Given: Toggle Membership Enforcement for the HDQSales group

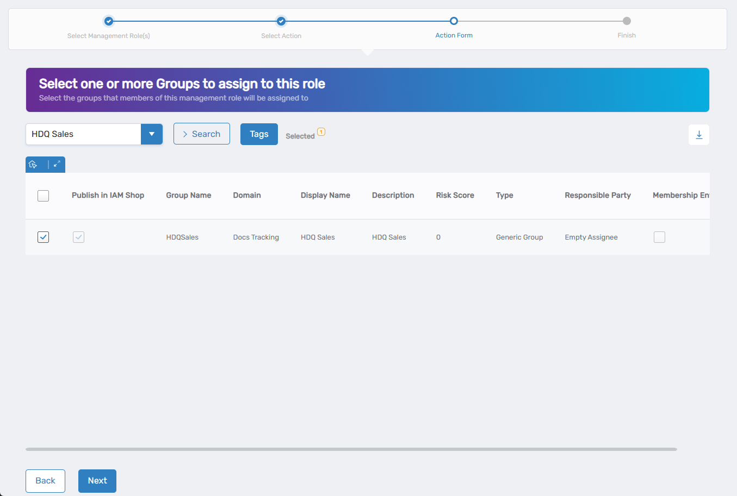Looking at the screenshot, I should [x=659, y=237].
